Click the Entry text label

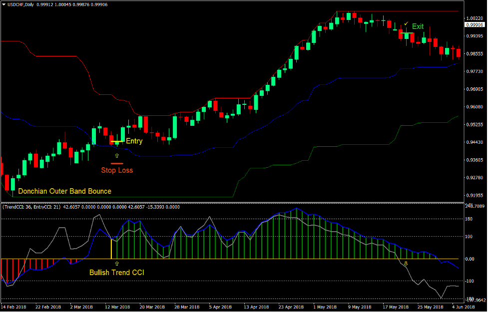coord(134,141)
